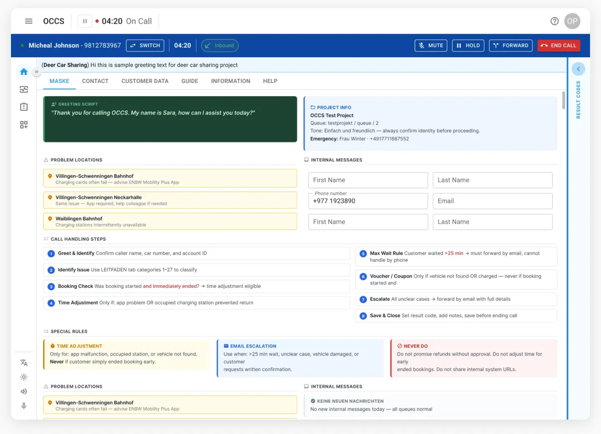Open the hamburger menu next to OCCS
The width and height of the screenshot is (601, 434).
[x=28, y=21]
